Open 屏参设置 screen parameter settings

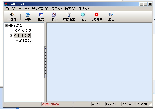pos(69,15)
